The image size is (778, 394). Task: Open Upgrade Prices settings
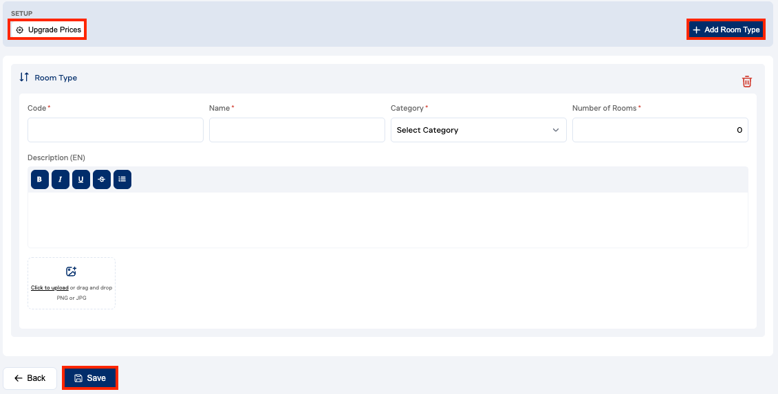48,30
